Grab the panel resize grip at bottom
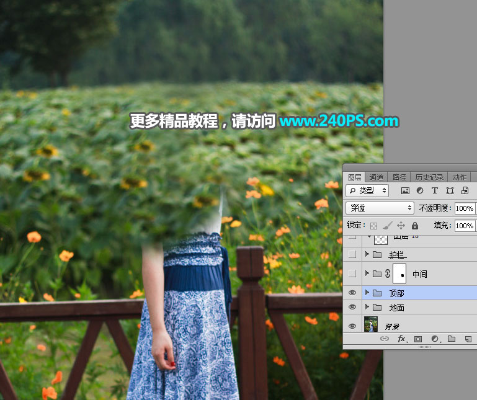 424,347
